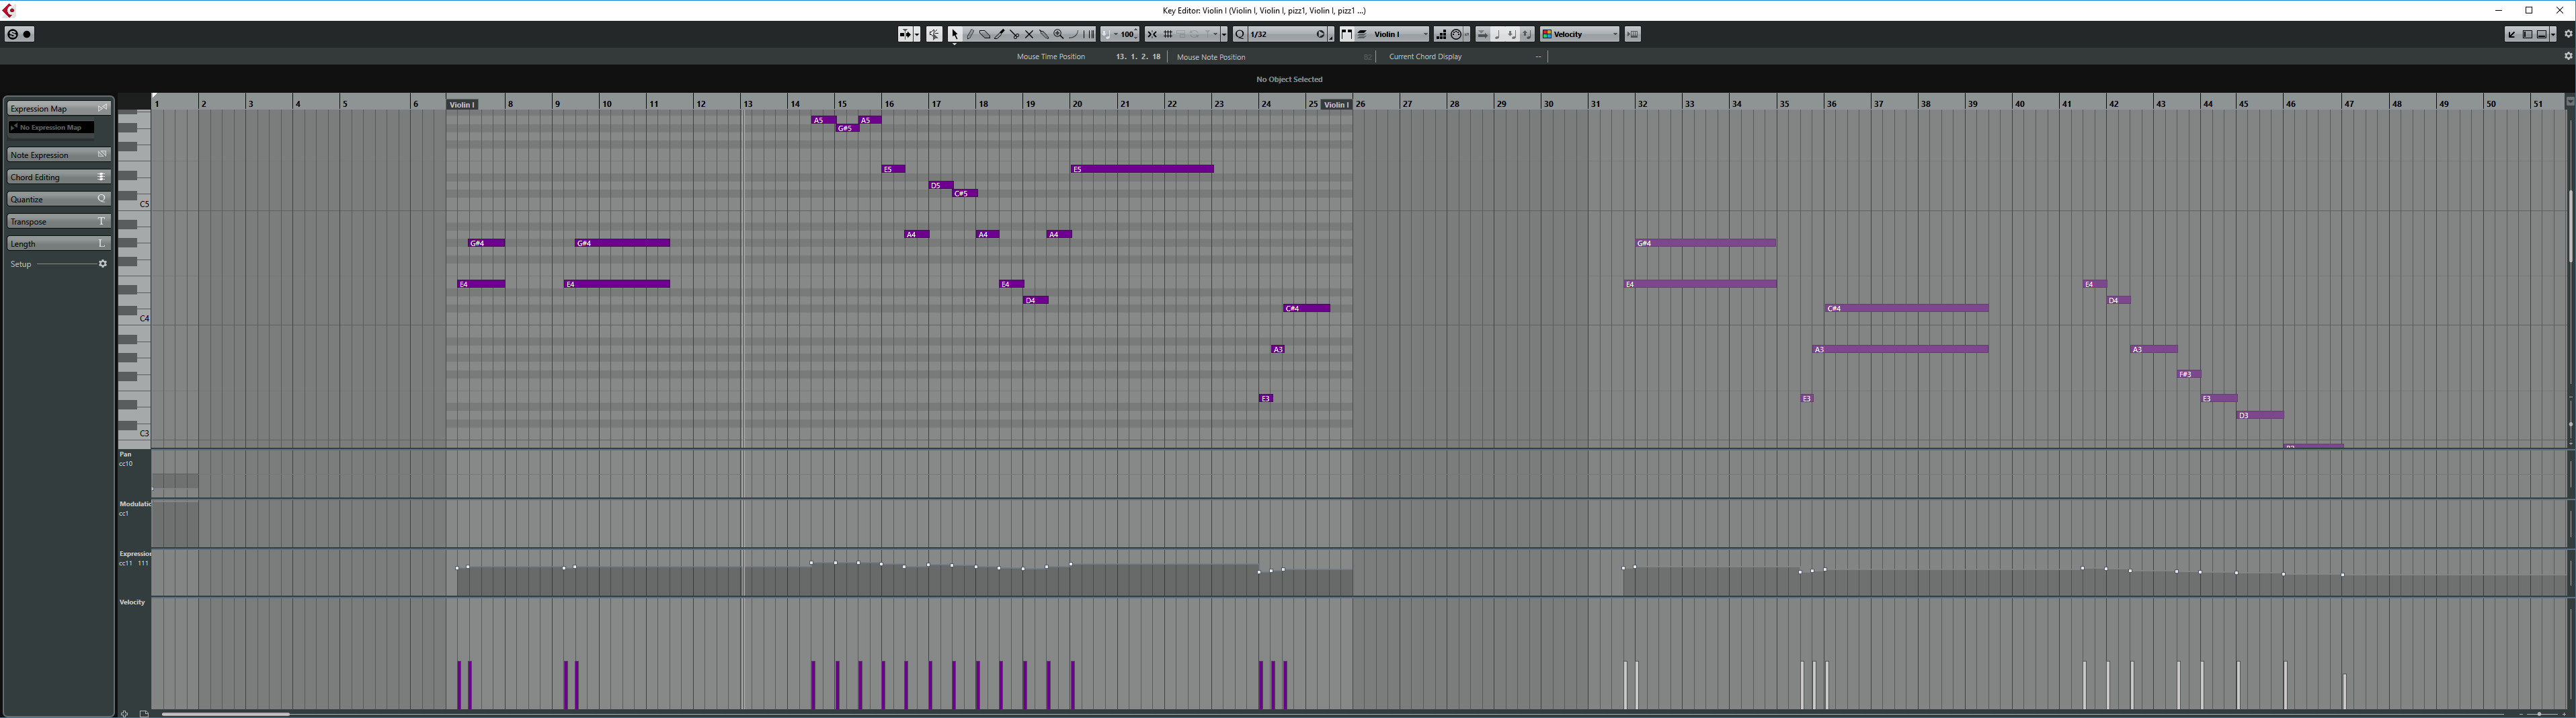2576x718 pixels.
Task: Enable Record in Editor
Action: [26, 33]
